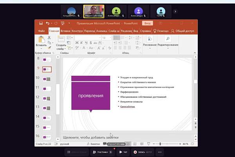This screenshot has width=235, height=157.
Task: Paste with the Вставить clipboard icon
Action: (42, 39)
